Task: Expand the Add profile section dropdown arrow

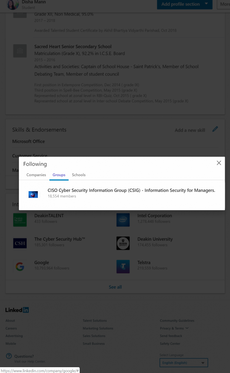Action: pos(206,4)
